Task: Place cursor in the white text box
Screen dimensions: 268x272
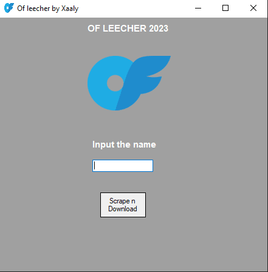Action: (x=123, y=166)
